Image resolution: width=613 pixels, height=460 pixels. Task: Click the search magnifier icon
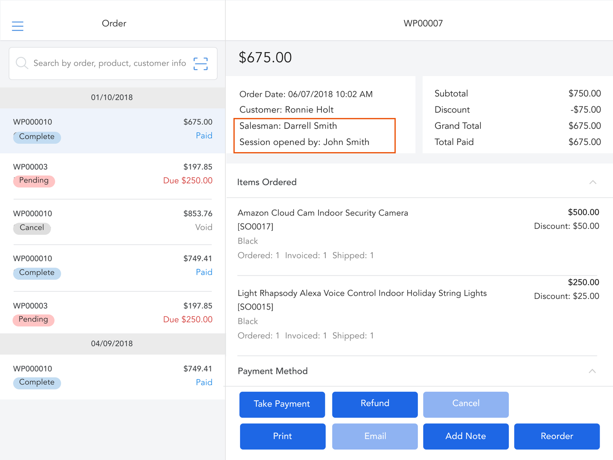[22, 63]
